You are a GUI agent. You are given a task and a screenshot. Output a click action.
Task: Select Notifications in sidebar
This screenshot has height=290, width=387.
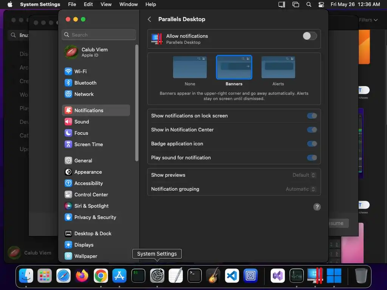[96, 111]
